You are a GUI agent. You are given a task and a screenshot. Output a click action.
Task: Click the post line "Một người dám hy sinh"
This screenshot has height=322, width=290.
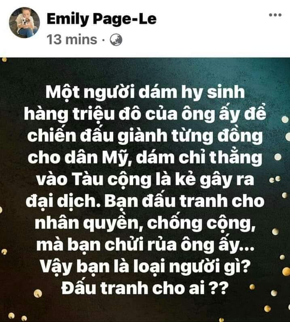coord(145,92)
